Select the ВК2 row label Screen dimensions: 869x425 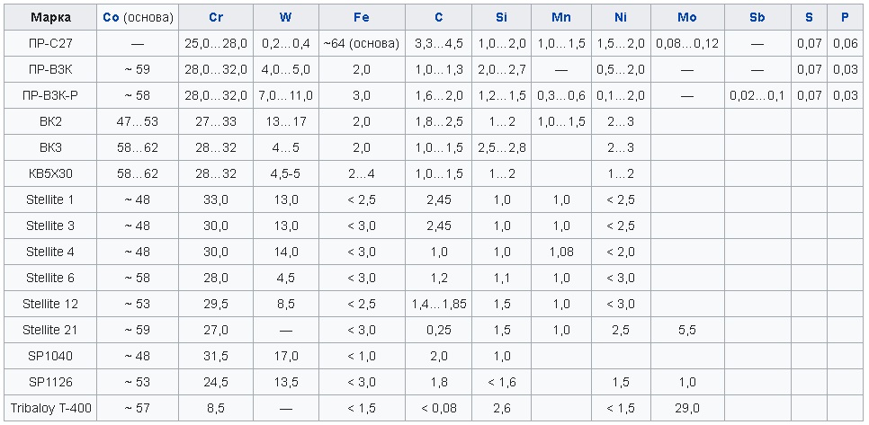tap(51, 121)
